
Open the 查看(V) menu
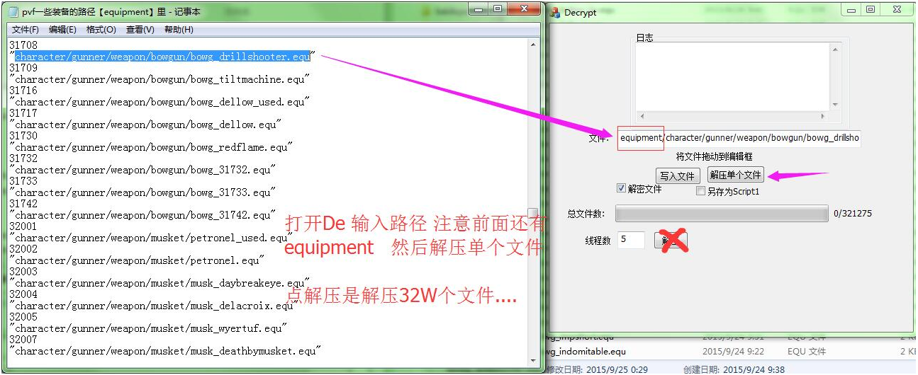click(x=140, y=30)
